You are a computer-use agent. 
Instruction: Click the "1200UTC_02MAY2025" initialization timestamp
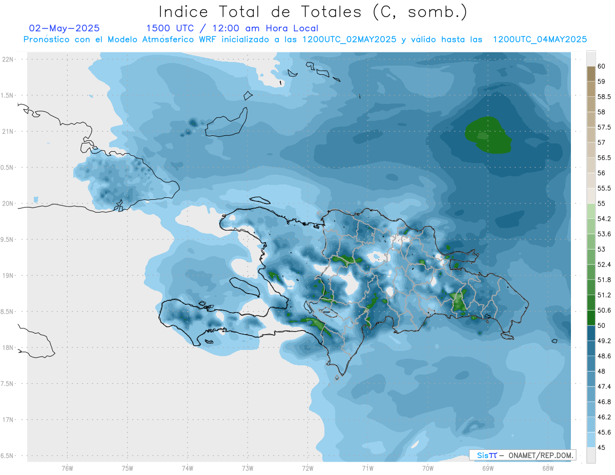(x=350, y=39)
